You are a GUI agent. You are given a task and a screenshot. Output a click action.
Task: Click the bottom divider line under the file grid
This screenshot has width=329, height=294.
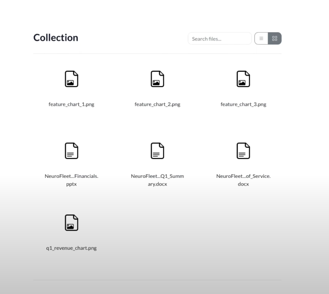point(157,280)
